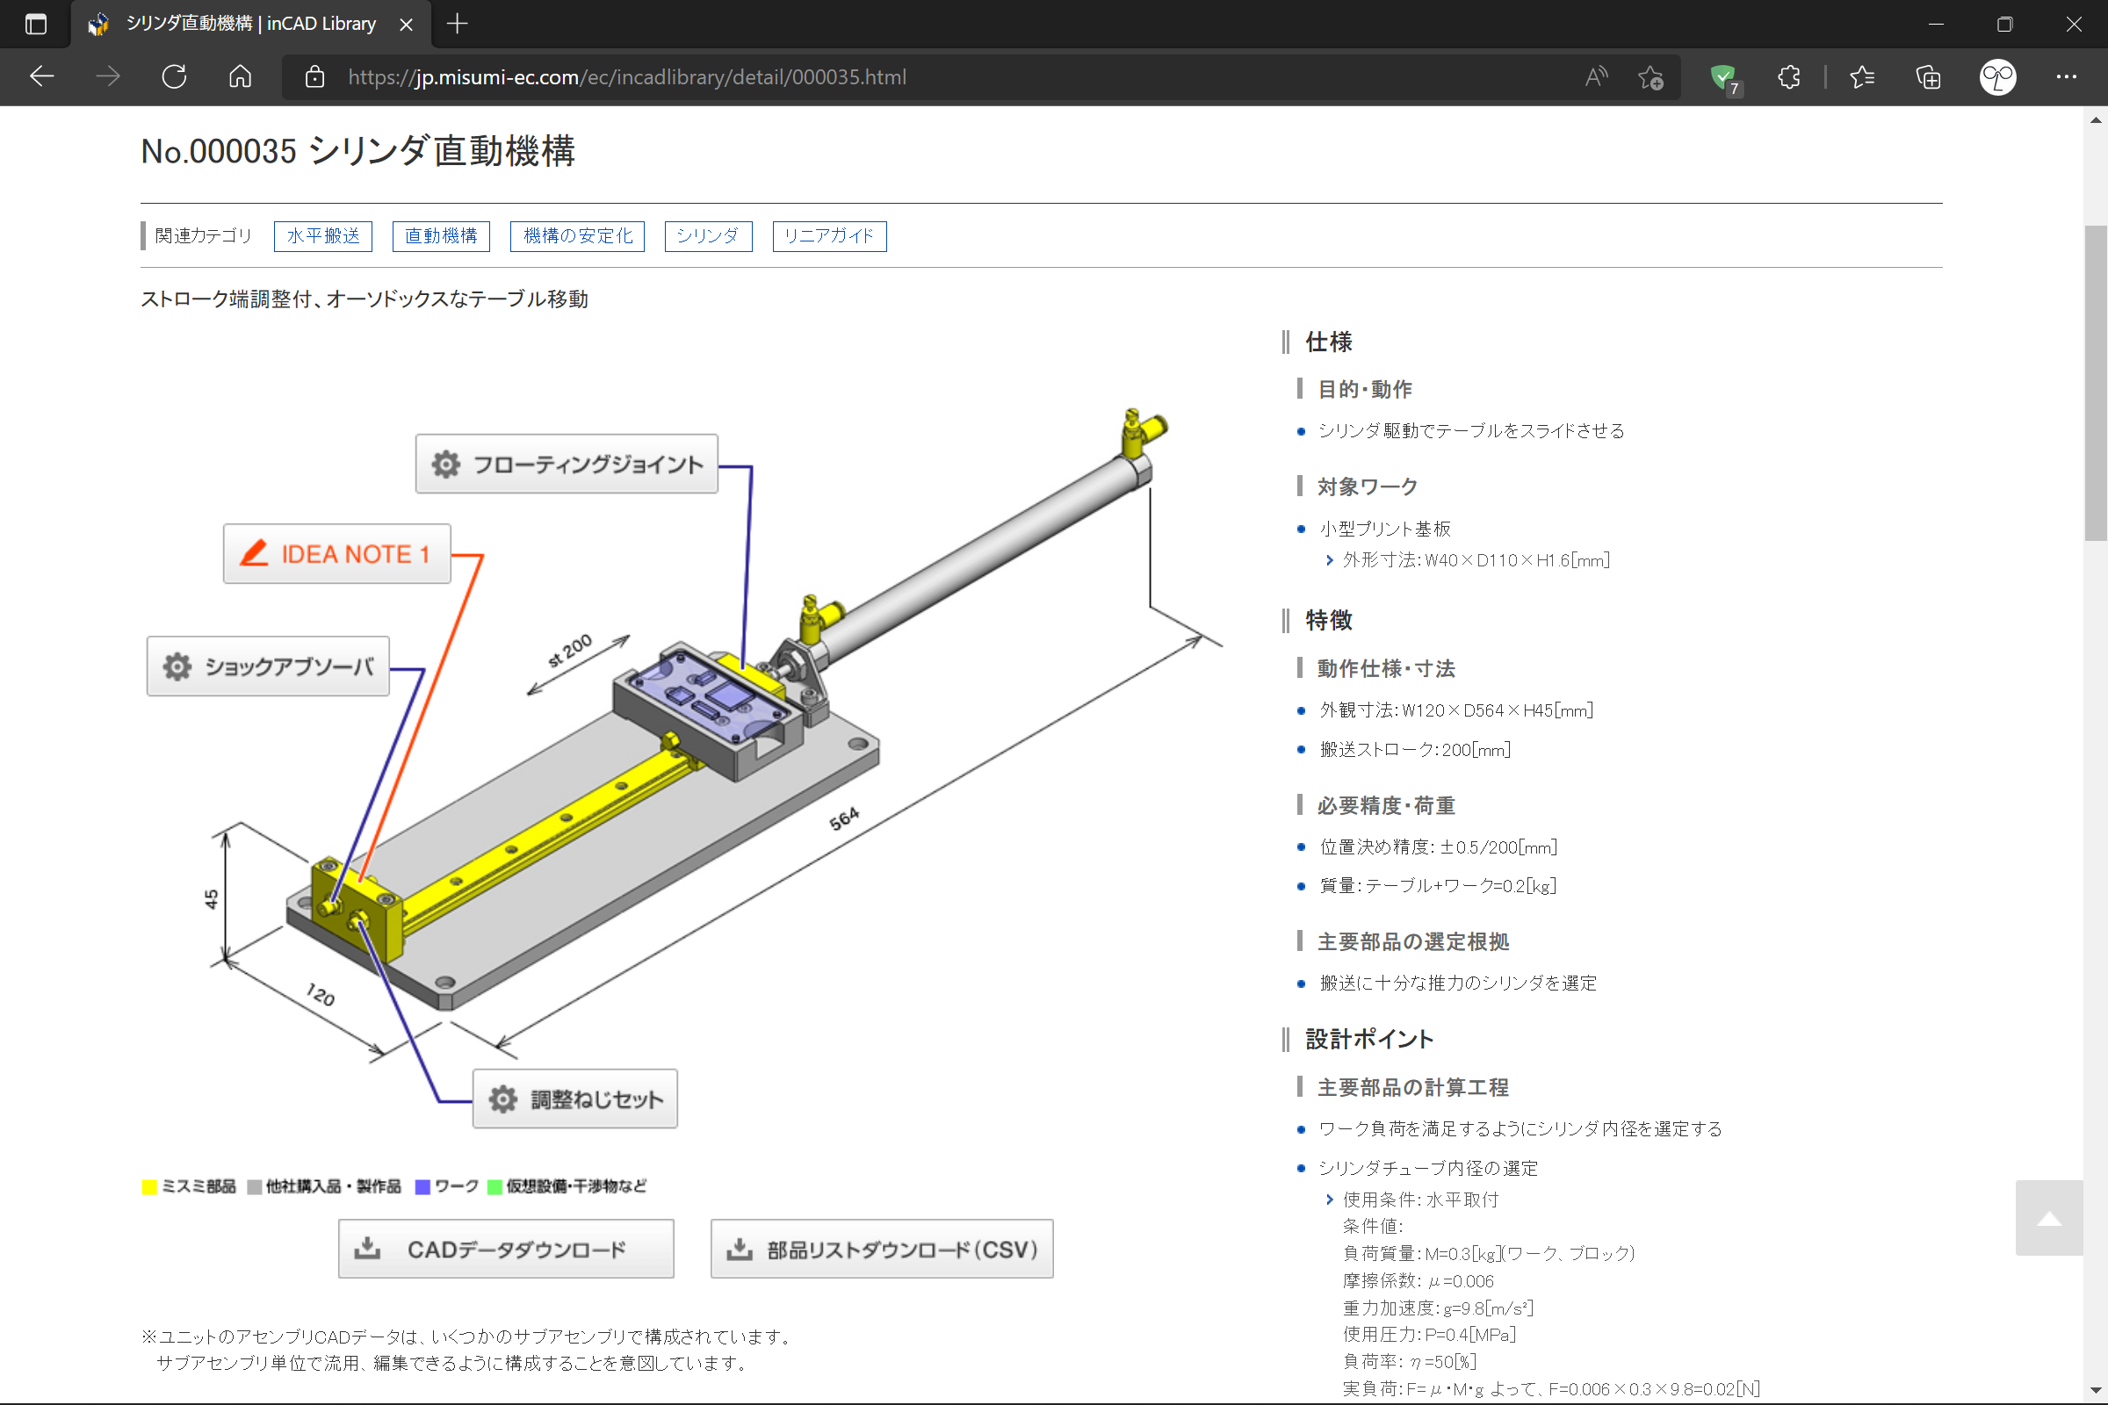Open the シリンダ category link
This screenshot has height=1405, width=2108.
(x=708, y=235)
